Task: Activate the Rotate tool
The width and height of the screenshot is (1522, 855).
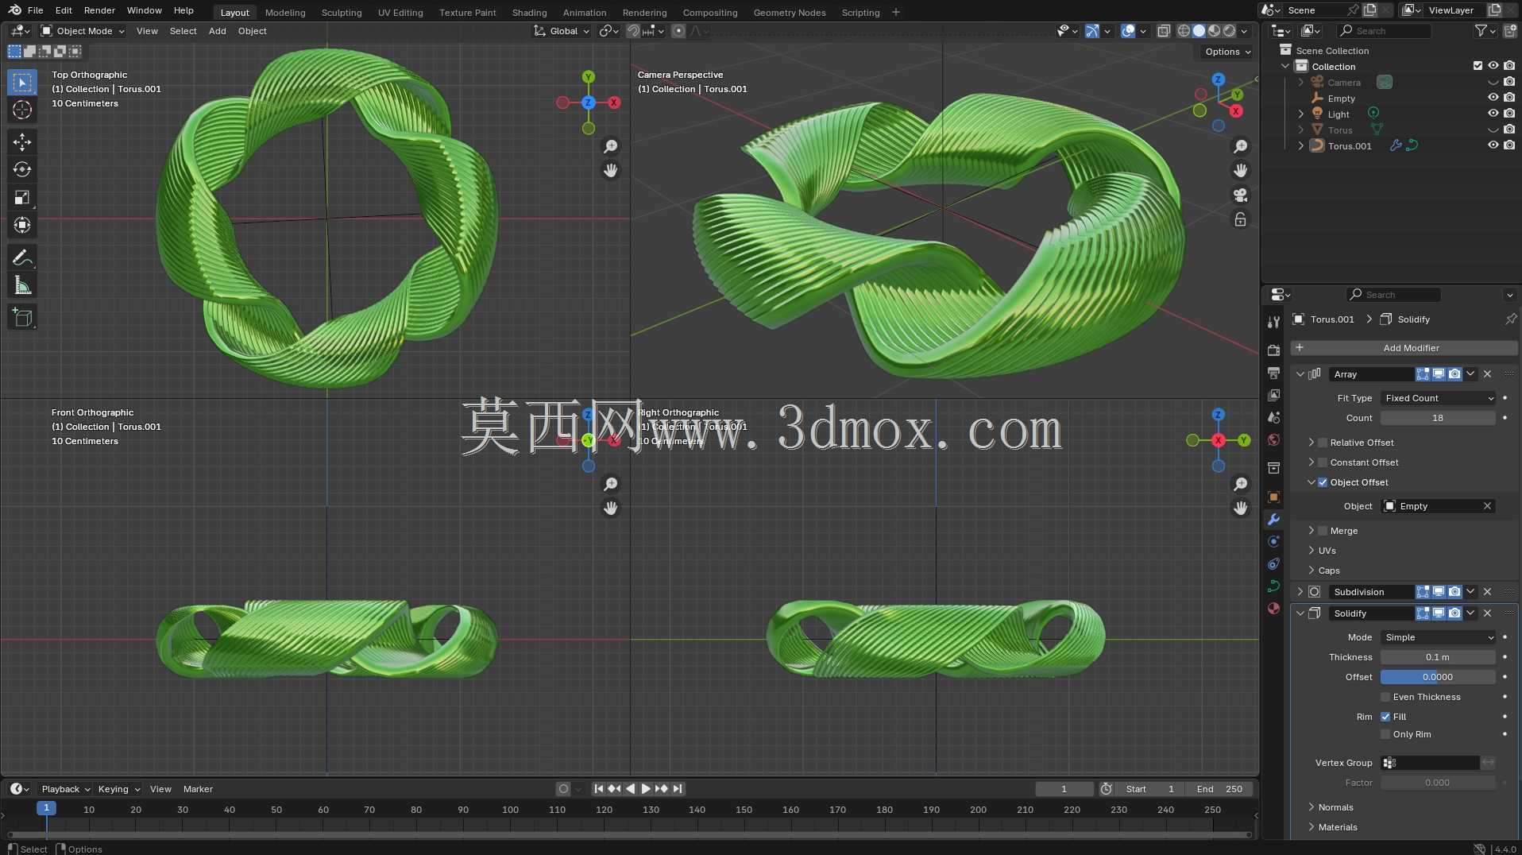Action: pos(22,170)
